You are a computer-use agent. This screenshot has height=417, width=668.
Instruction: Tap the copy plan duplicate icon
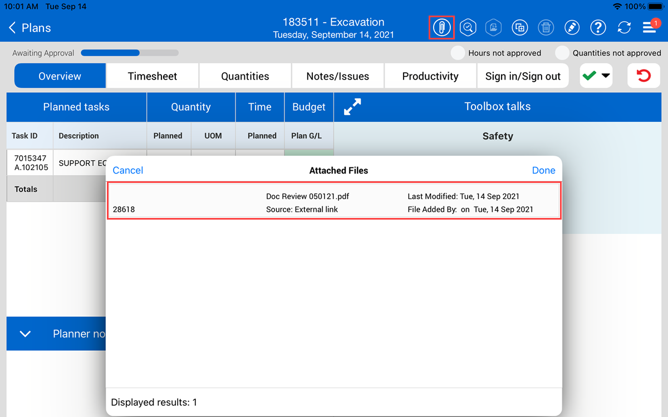[x=520, y=27]
